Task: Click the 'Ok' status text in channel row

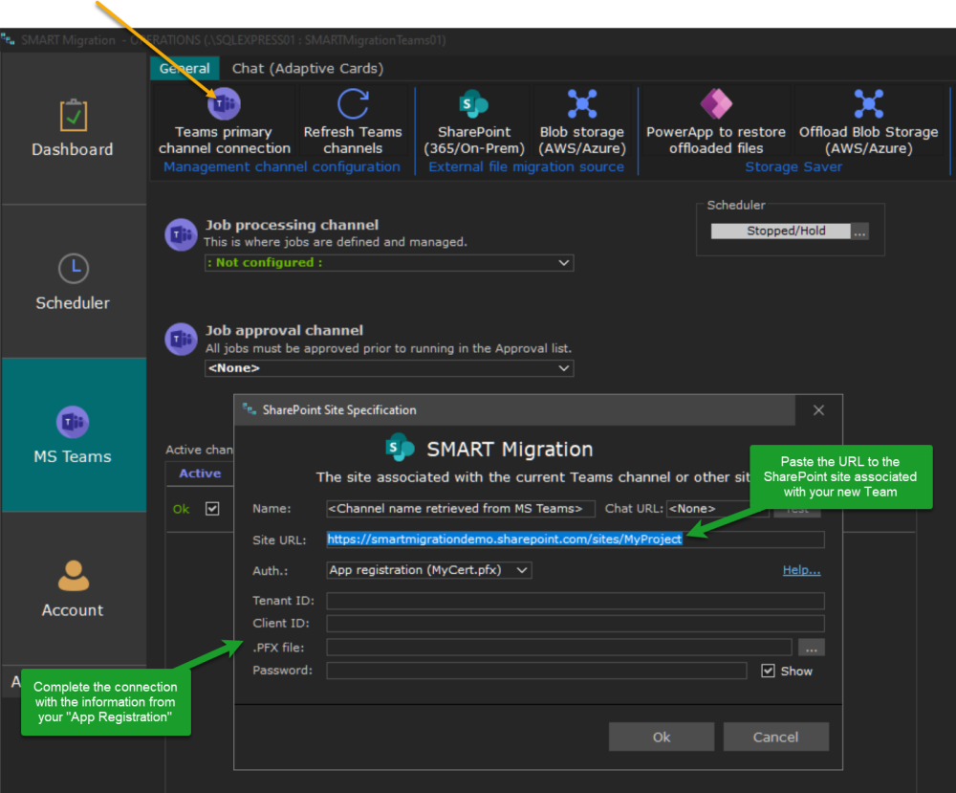Action: [x=181, y=509]
